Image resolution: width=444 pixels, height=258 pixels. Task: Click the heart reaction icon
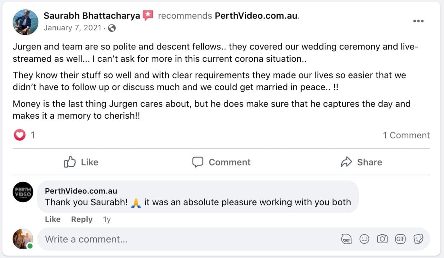tap(20, 135)
